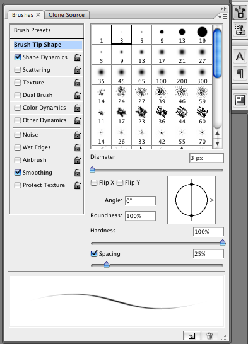
Task: Check the Flip Y box
Action: click(120, 183)
